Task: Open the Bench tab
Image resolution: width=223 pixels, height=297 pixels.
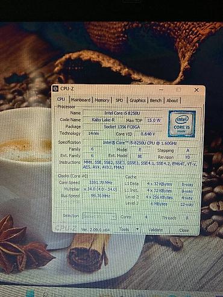Action: [155, 101]
